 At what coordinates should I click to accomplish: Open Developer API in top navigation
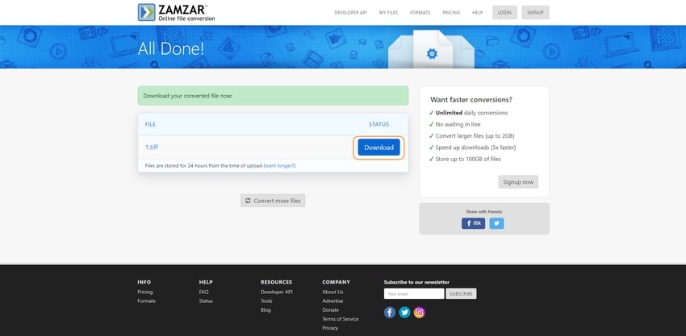[x=351, y=13]
